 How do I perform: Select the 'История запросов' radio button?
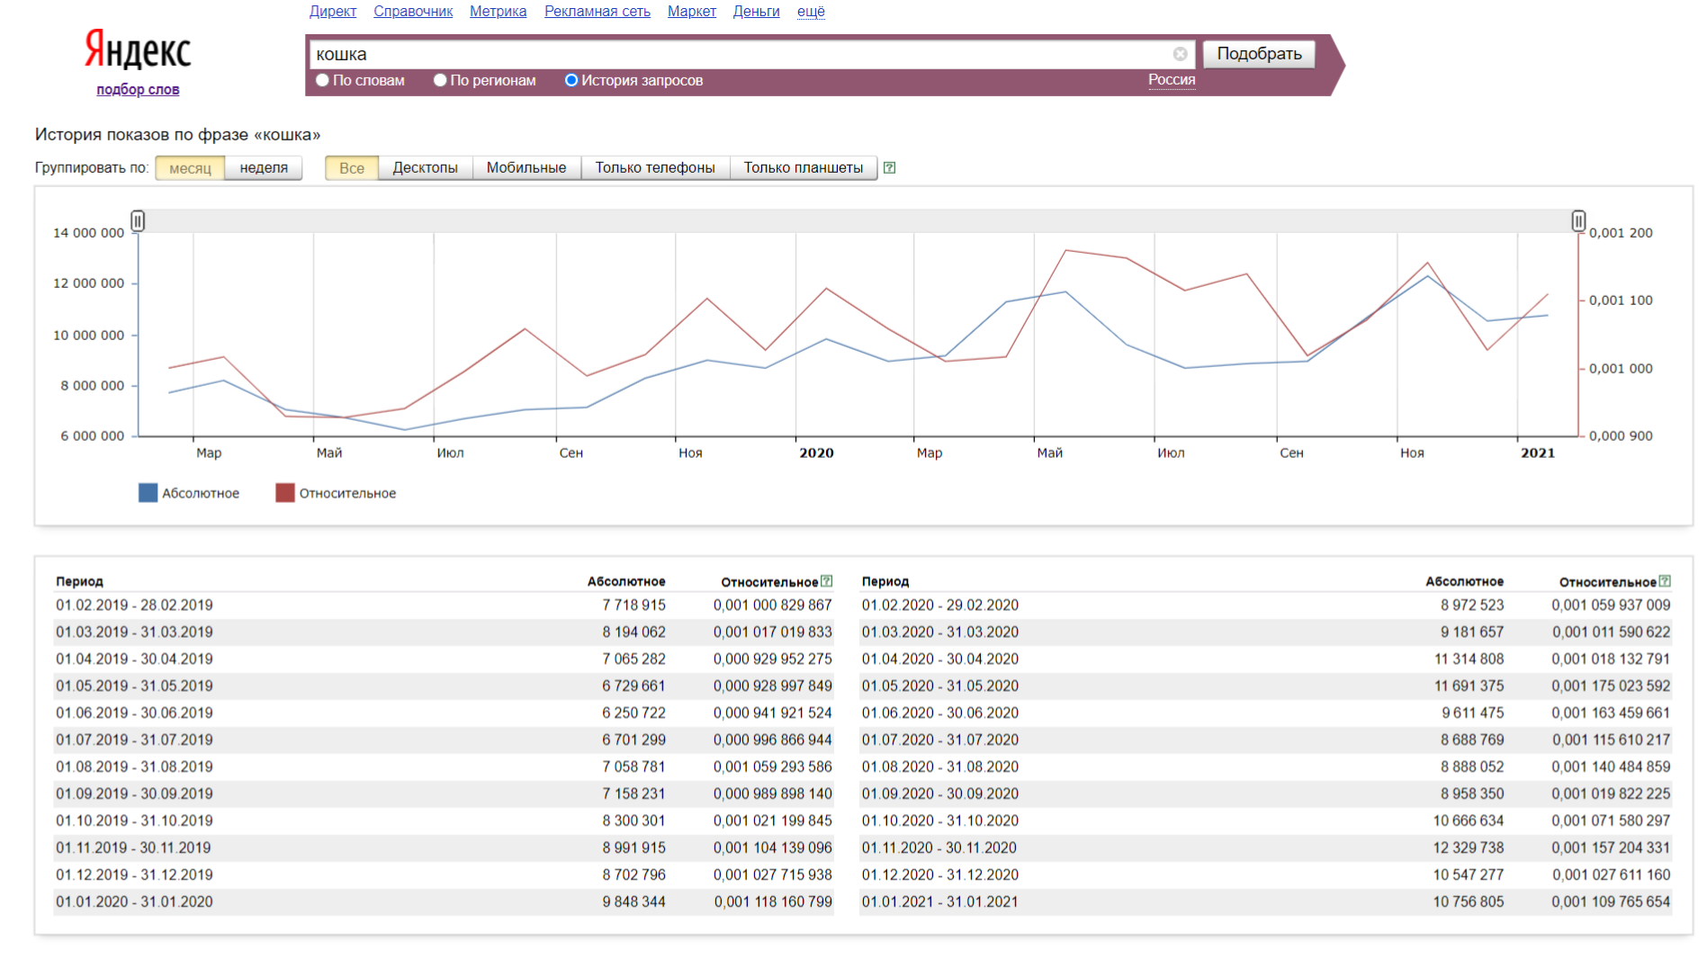pos(570,80)
